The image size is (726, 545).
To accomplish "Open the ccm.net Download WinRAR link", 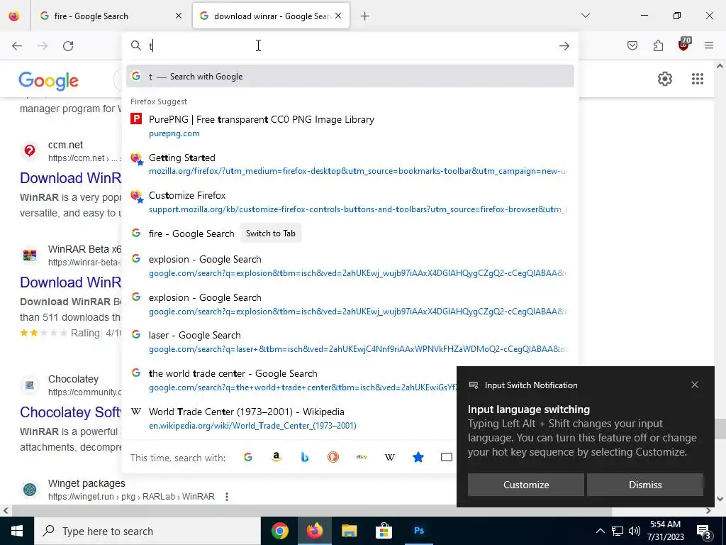I will coord(70,178).
